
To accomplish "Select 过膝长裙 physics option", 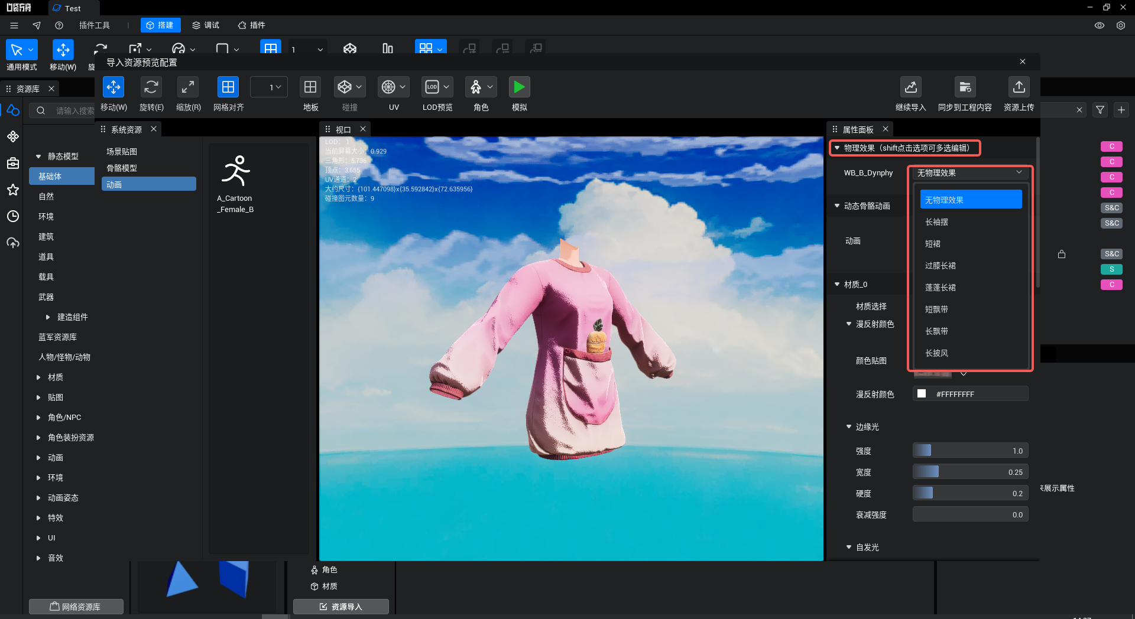I will pyautogui.click(x=971, y=265).
